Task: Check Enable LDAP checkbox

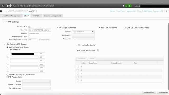Action: click(29, 27)
